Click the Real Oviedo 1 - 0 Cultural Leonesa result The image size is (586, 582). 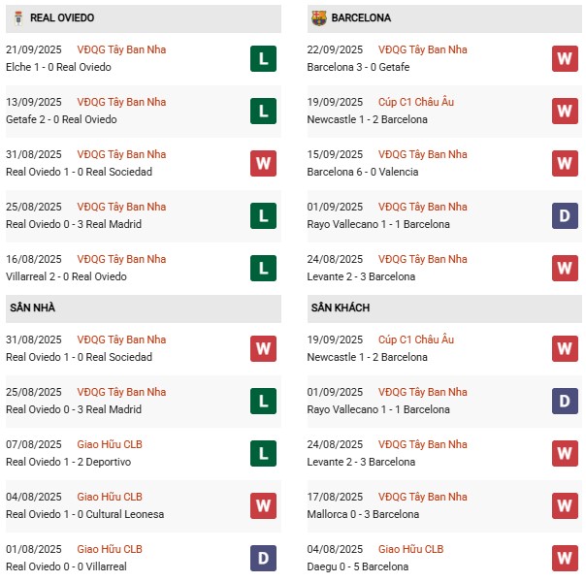tap(84, 514)
